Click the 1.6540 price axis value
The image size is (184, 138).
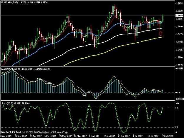(179, 26)
